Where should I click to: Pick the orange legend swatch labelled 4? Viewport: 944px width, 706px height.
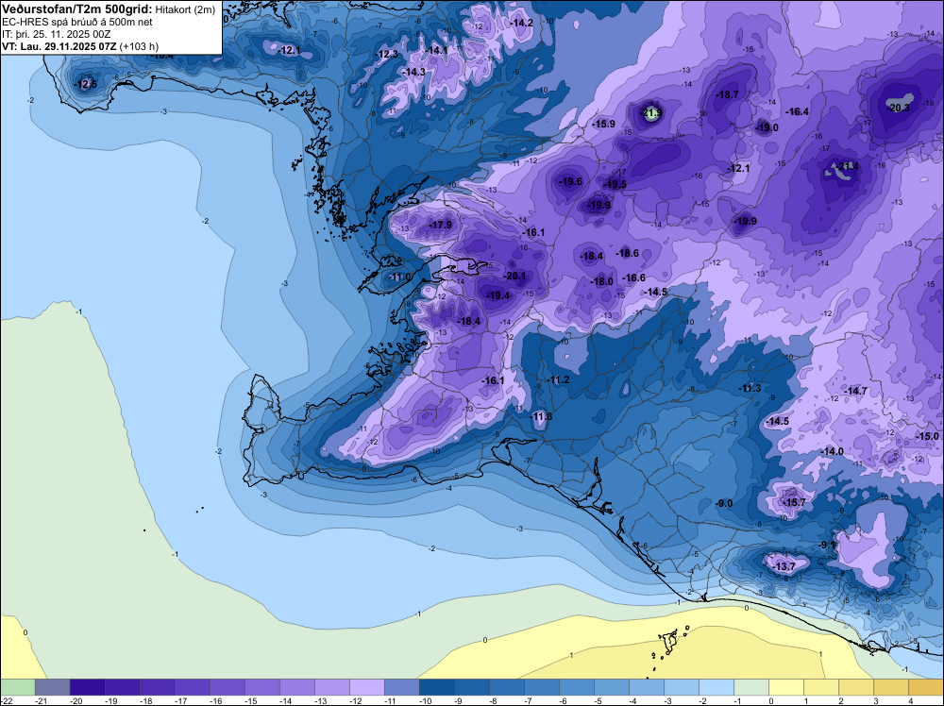coord(926,687)
